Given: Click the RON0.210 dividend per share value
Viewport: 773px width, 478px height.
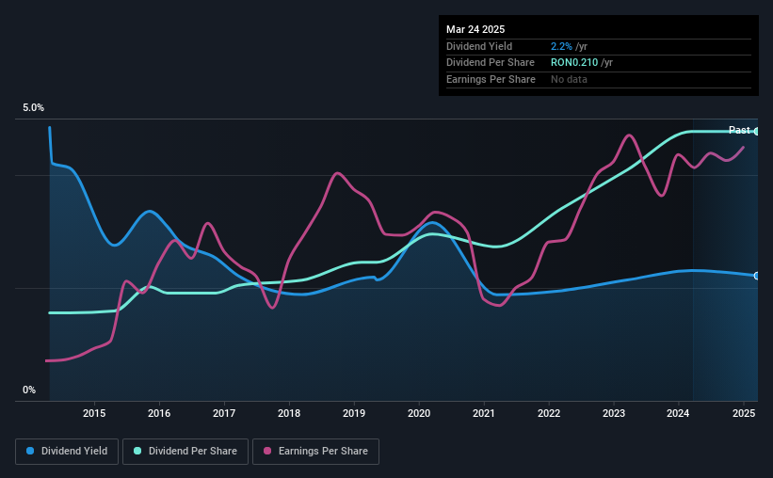Looking at the screenshot, I should tap(574, 63).
